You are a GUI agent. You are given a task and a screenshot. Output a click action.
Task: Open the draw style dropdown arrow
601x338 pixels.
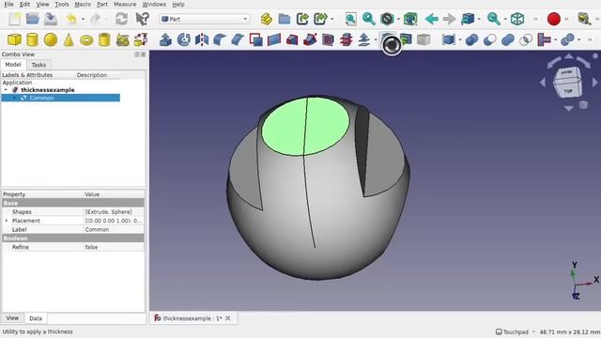click(398, 19)
